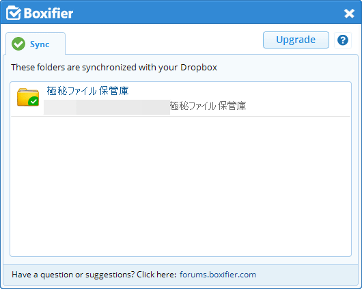The image size is (362, 289).
Task: Open help via question mark icon
Action: pos(343,40)
